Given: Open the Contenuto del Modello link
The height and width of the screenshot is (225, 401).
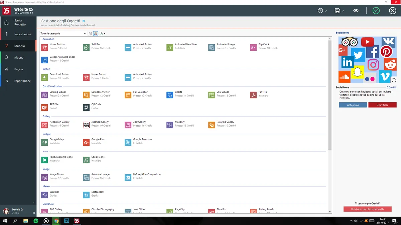Looking at the screenshot, I should pyautogui.click(x=83, y=25).
